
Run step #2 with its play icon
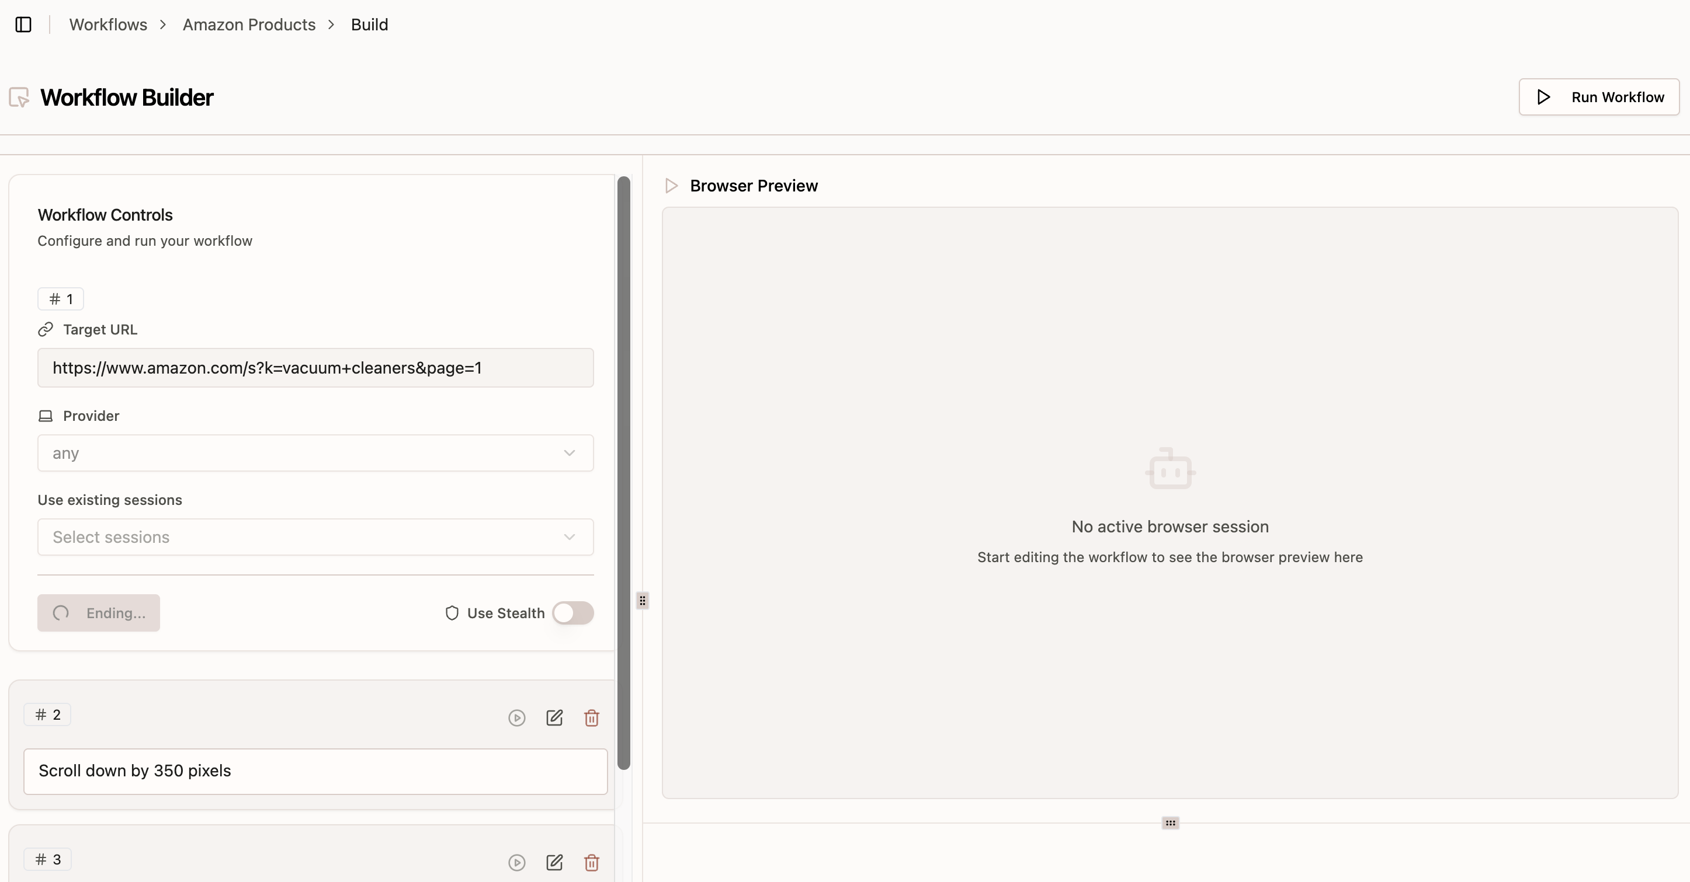click(x=517, y=718)
